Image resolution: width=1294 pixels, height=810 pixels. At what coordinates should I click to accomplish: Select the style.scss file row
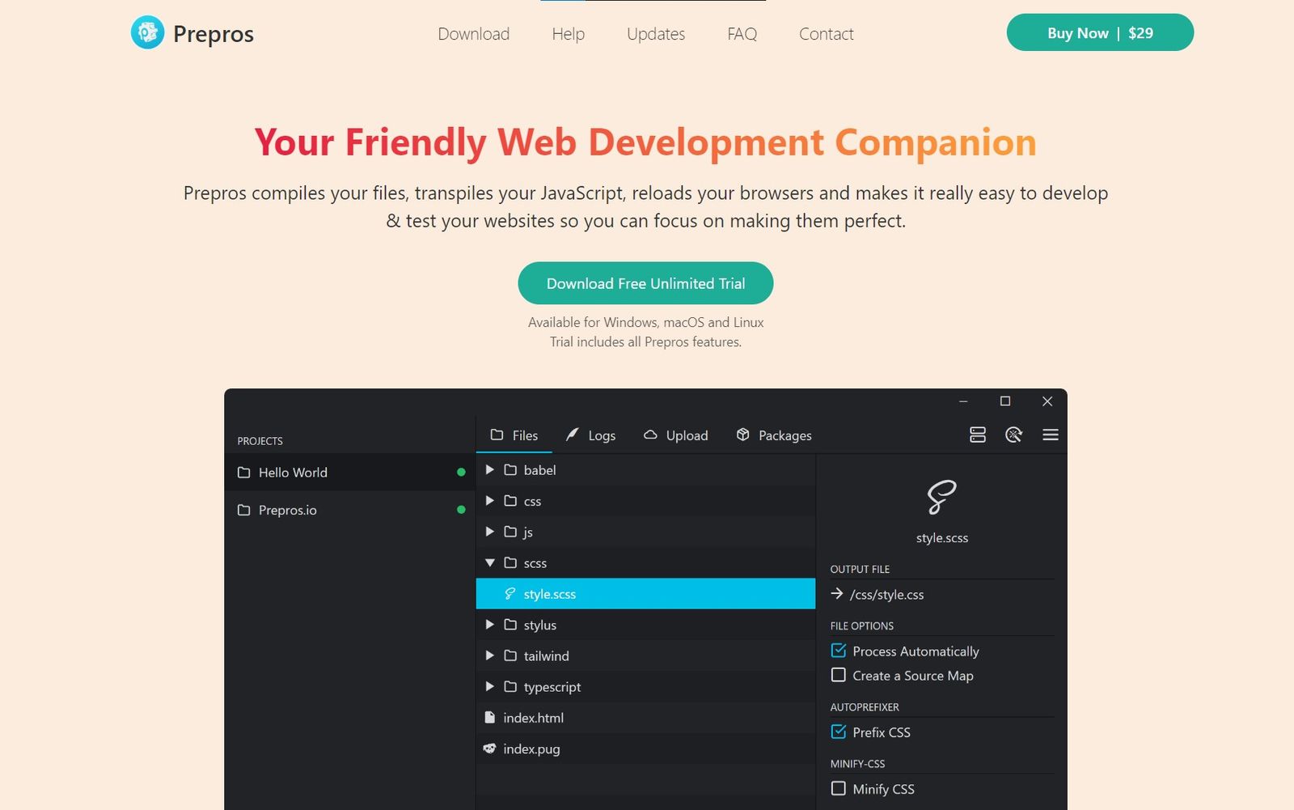(645, 594)
